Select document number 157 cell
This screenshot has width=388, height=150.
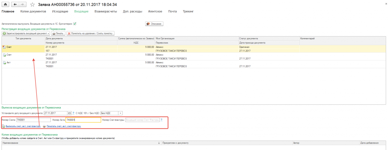pos(81,51)
